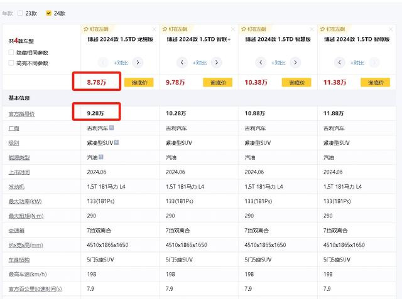Click the 最大扭矩(N·m) parameter label

[x=26, y=216]
